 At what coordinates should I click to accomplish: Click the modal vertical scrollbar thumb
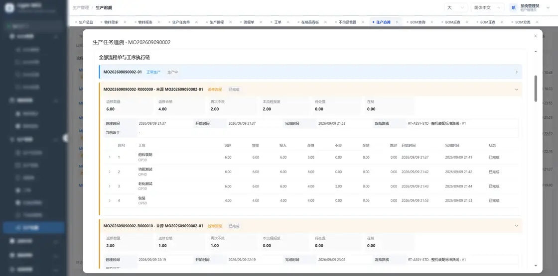click(536, 89)
